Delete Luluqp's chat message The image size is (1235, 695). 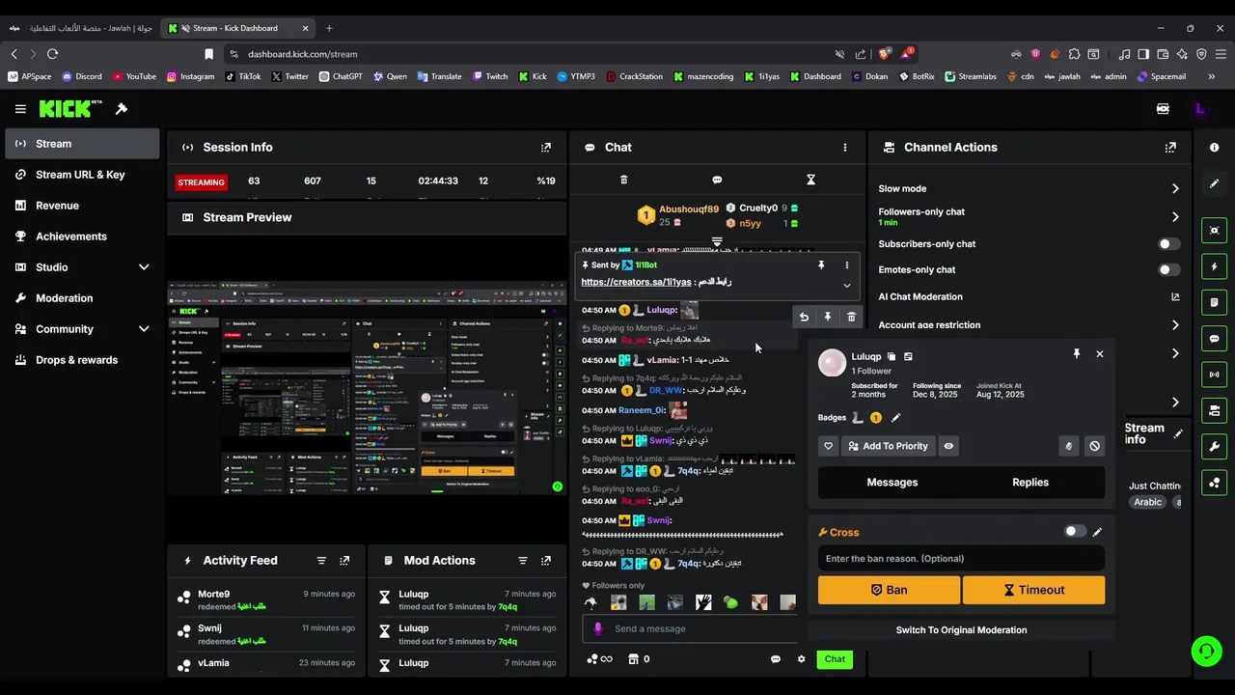click(851, 317)
